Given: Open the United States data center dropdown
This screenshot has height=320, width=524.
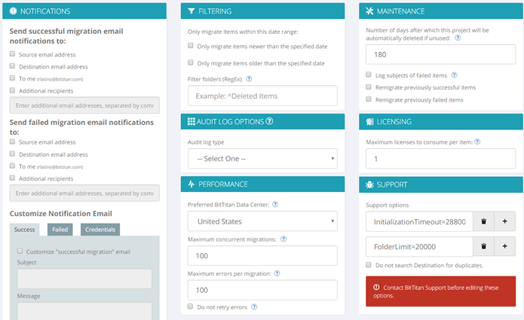Looking at the screenshot, I should [x=262, y=221].
